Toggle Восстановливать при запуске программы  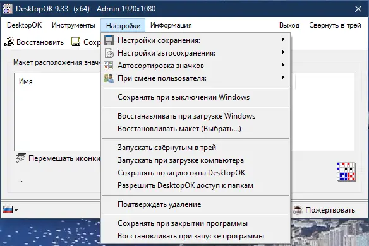pos(196,236)
